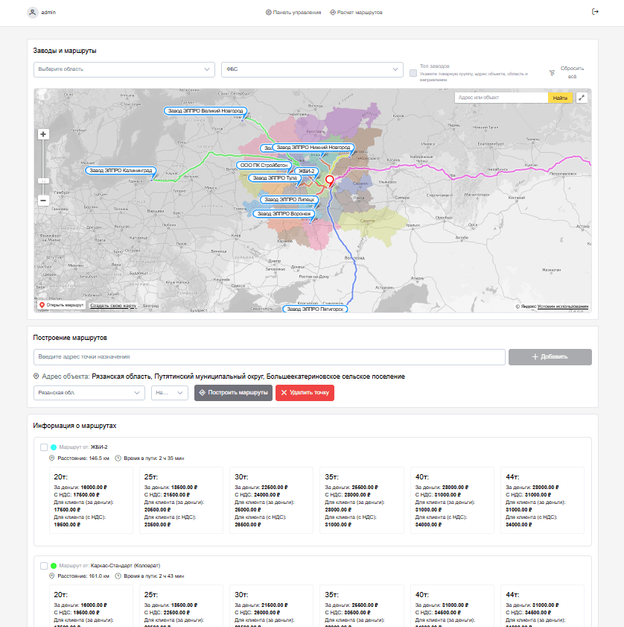
Task: Click clock icon for 2 ч 35 мин
Action: tap(118, 459)
